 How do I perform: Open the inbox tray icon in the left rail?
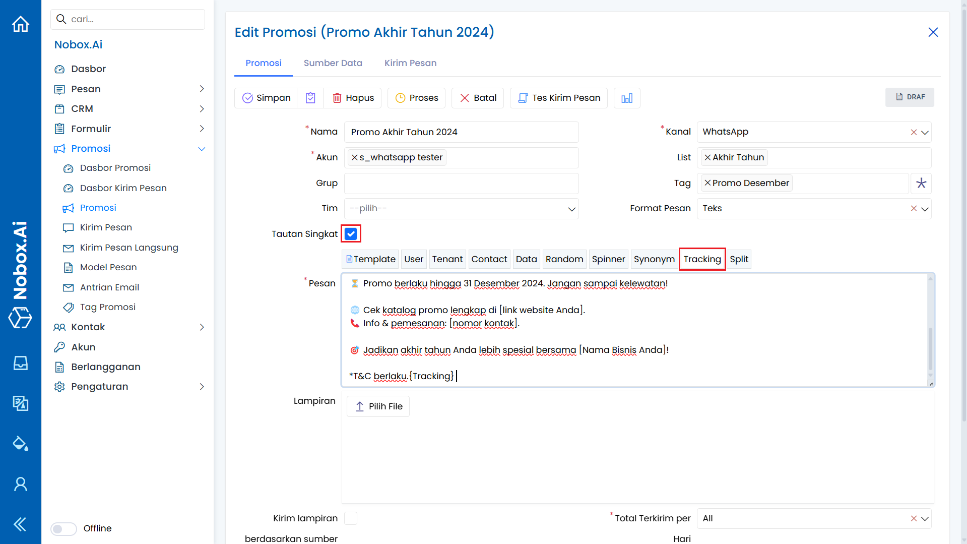21,363
